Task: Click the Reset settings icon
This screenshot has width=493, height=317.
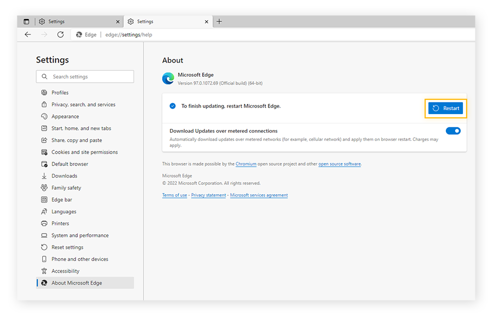Action: 44,247
